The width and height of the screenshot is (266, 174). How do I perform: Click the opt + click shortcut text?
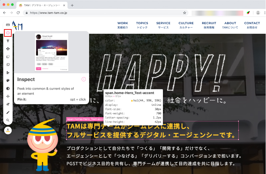pyautogui.click(x=78, y=99)
